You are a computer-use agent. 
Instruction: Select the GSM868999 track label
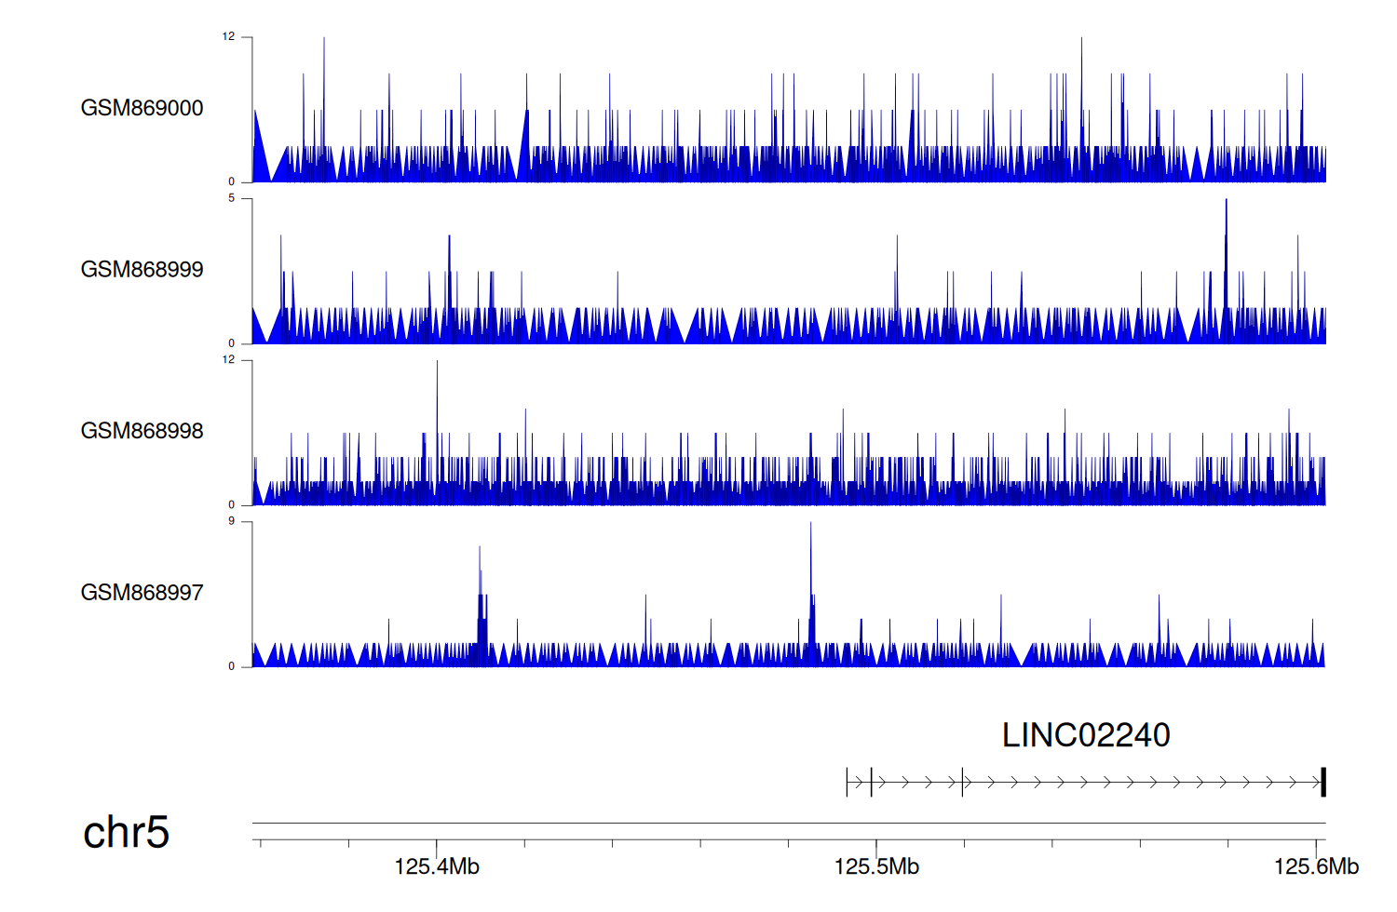(142, 270)
